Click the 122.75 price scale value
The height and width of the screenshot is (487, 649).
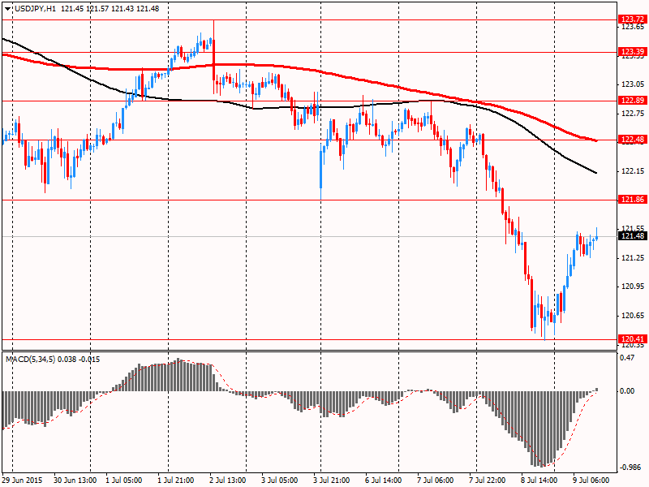pos(633,114)
